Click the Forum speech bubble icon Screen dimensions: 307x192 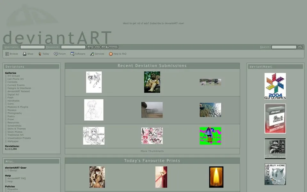click(56, 54)
